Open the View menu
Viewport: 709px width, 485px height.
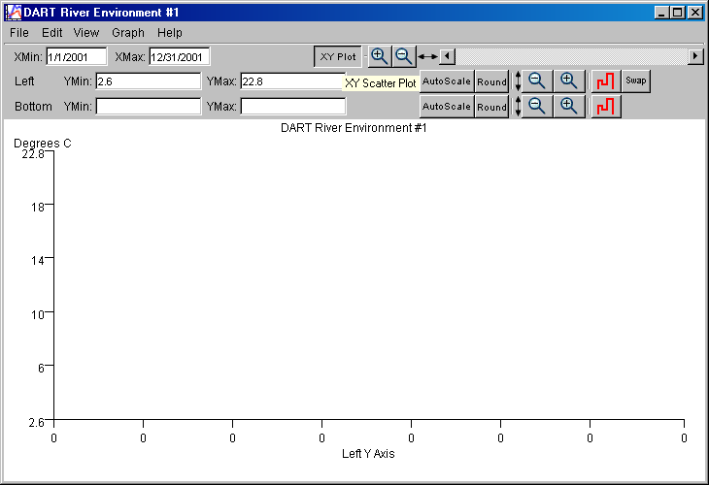click(86, 33)
